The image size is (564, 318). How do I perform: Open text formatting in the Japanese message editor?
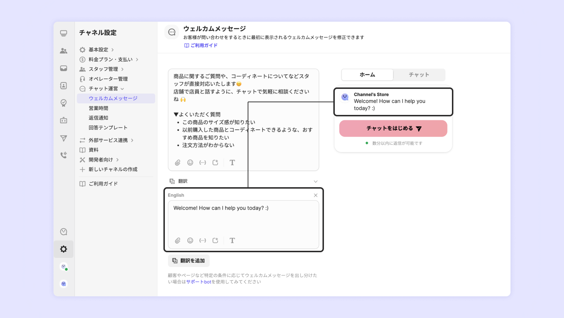pos(232,163)
